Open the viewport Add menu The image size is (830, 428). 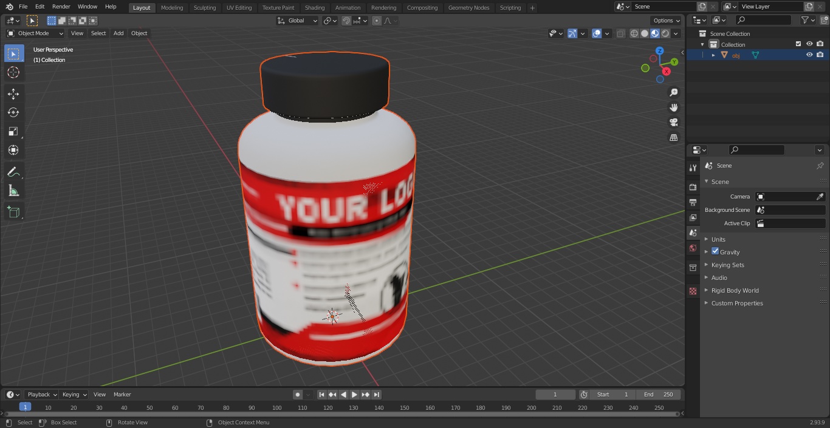(118, 33)
